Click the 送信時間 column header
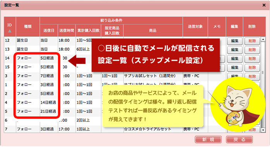This screenshot has height=147, width=270. (67, 31)
